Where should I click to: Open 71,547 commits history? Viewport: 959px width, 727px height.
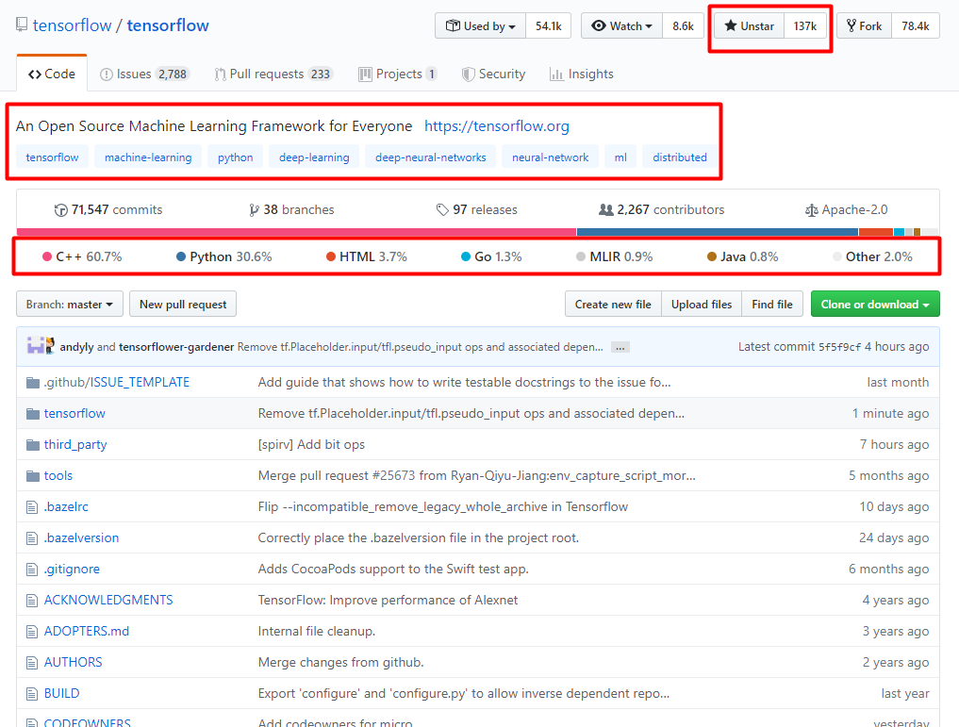pos(108,209)
